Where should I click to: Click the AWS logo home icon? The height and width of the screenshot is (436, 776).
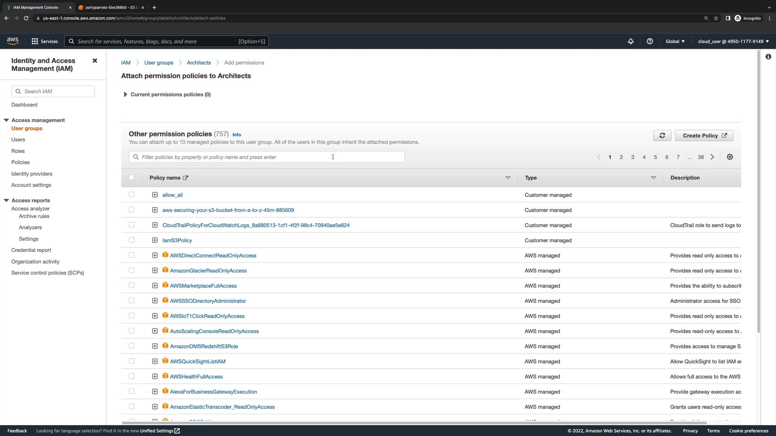click(x=13, y=41)
